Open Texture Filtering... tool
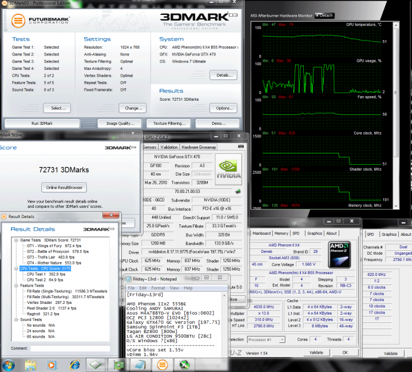 click(x=168, y=123)
